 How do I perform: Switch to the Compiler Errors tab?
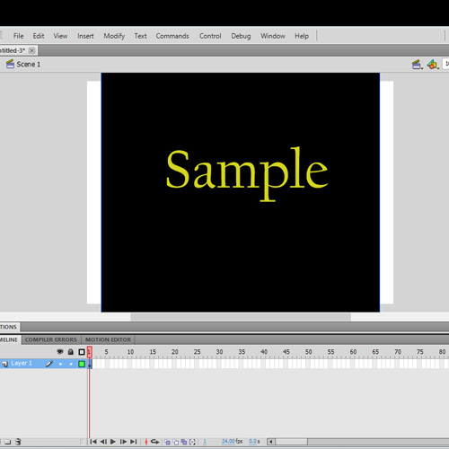pos(51,339)
